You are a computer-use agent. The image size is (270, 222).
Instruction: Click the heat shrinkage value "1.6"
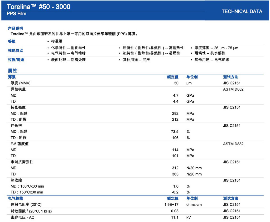[176, 186]
